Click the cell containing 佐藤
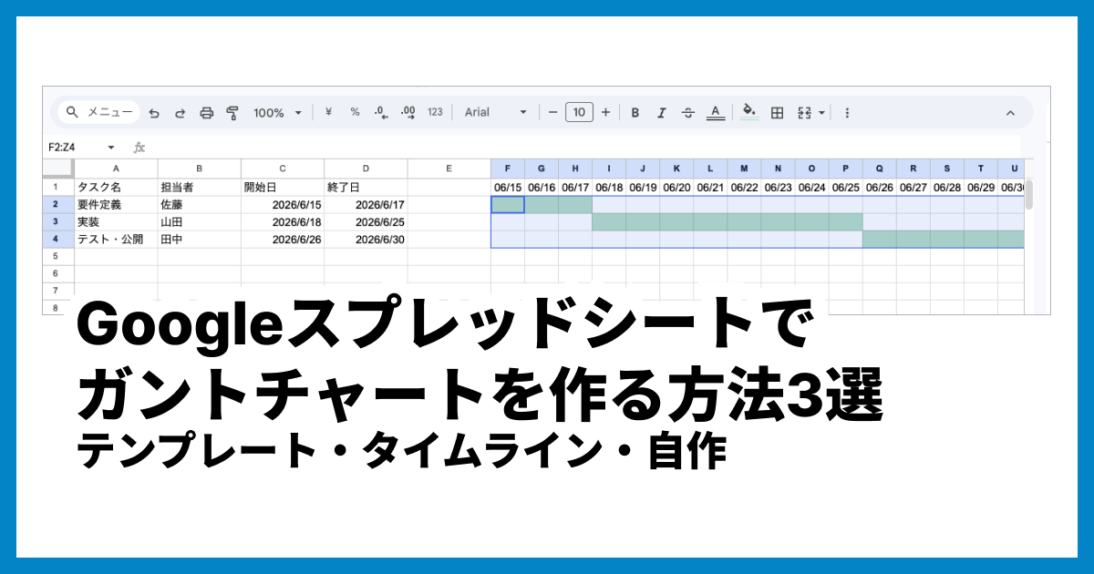Image resolution: width=1094 pixels, height=574 pixels. (x=199, y=204)
